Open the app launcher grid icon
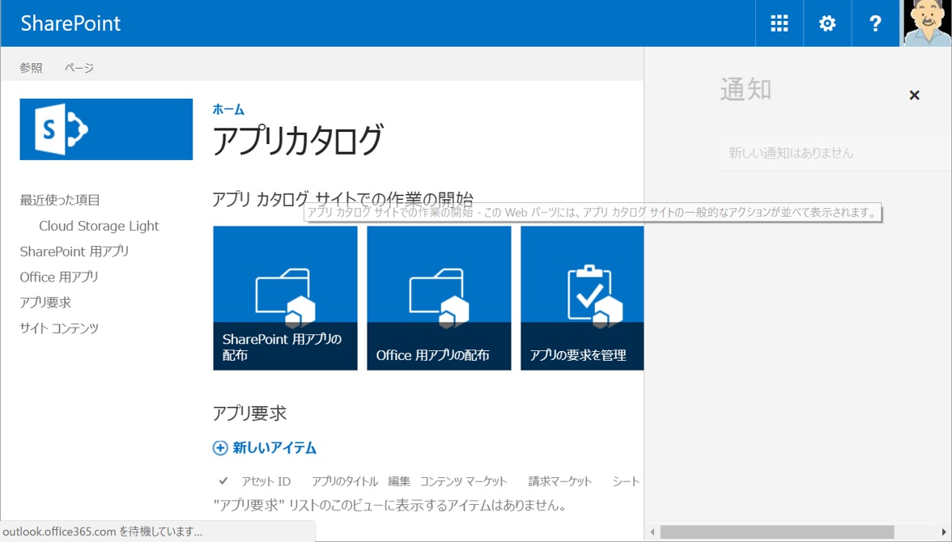This screenshot has height=542, width=952. pos(778,23)
